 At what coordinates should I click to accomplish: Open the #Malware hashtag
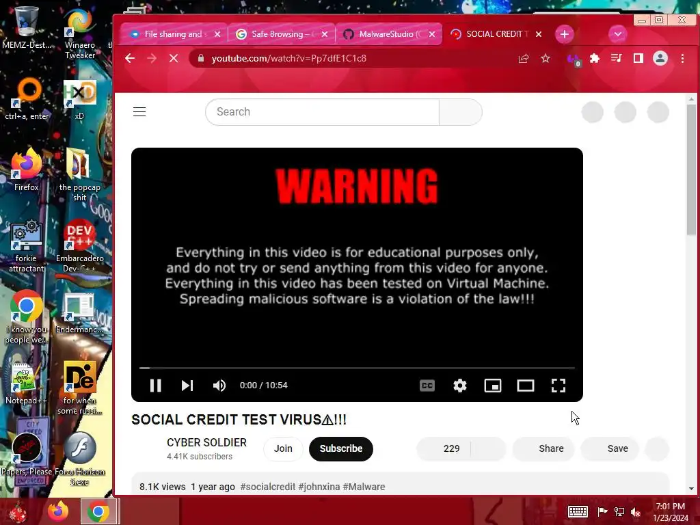364,487
